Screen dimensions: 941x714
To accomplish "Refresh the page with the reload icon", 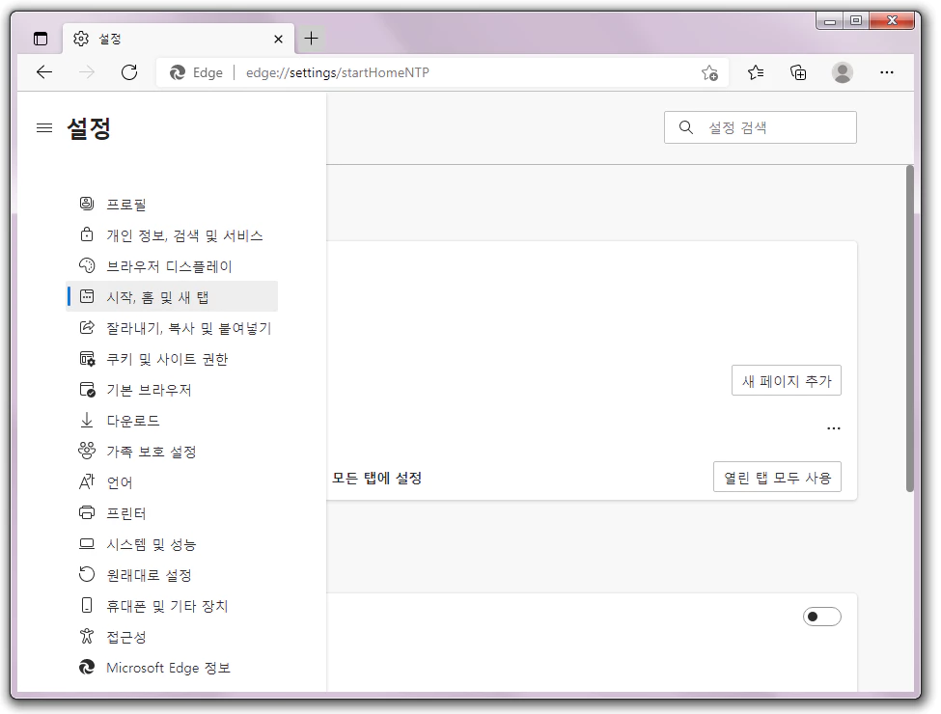I will (x=129, y=72).
